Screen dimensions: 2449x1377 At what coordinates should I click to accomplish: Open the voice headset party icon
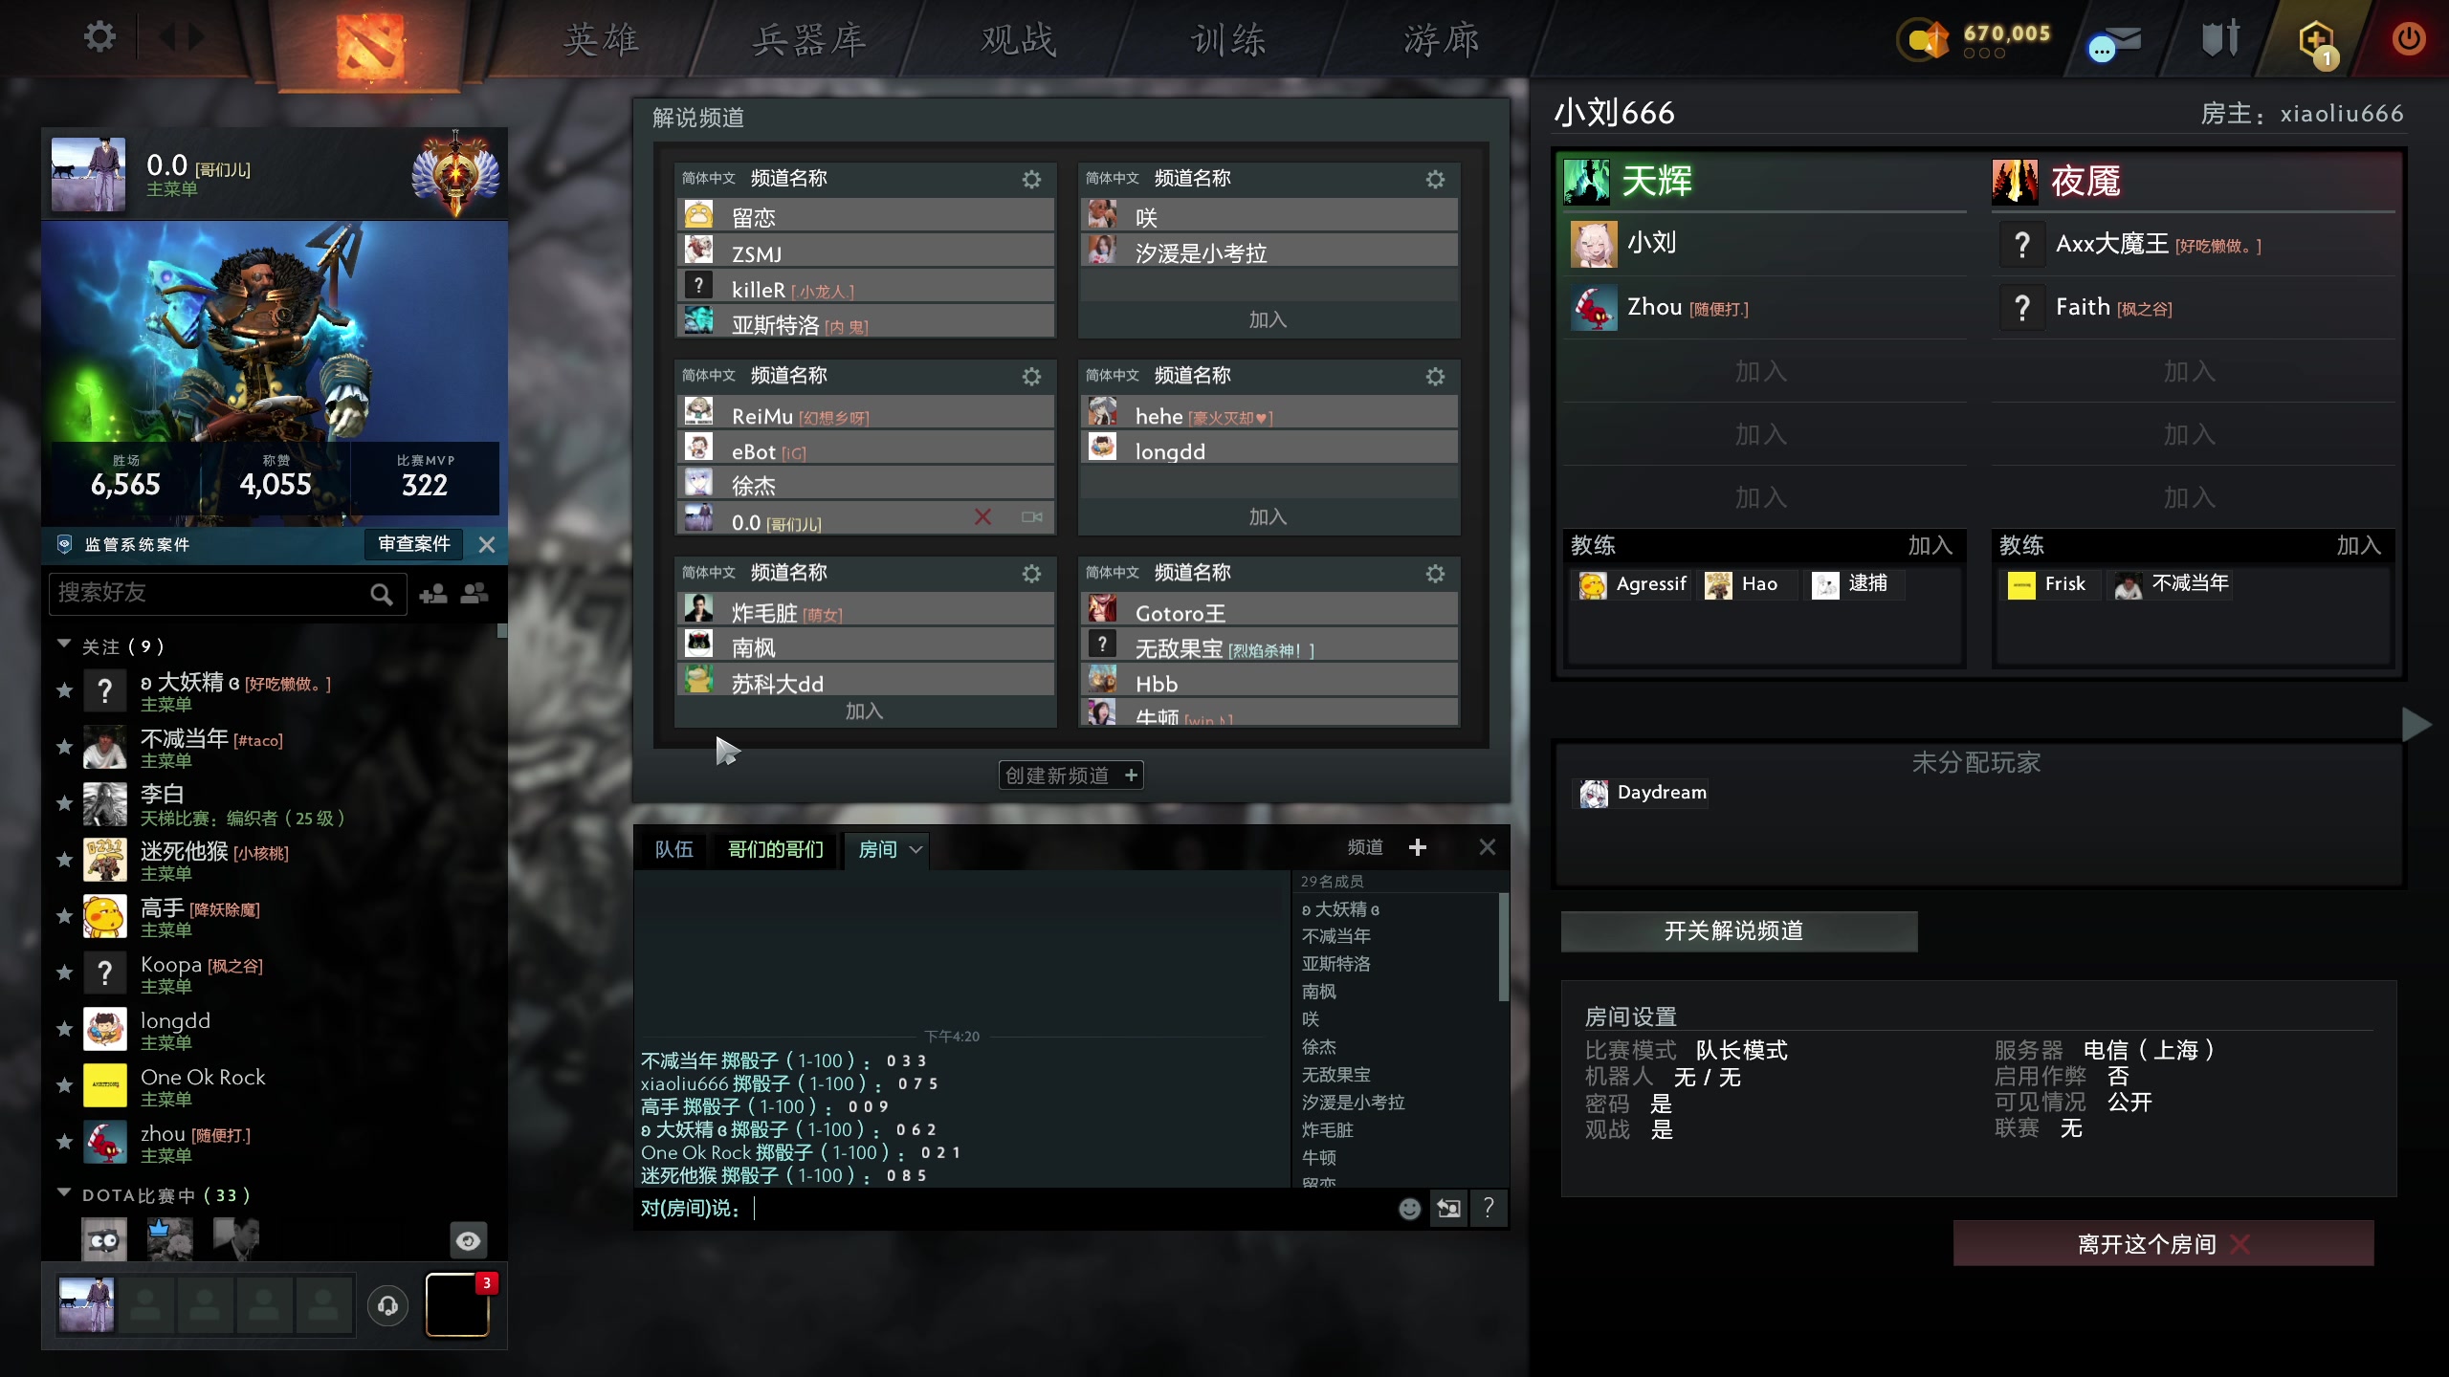[x=387, y=1305]
